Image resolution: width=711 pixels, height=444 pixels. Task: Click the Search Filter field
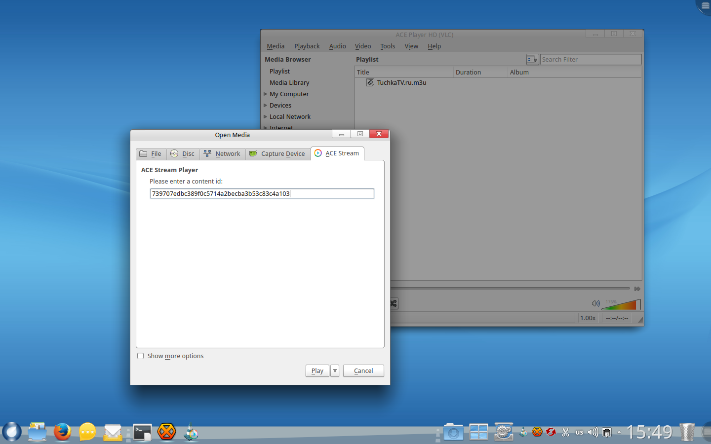(591, 60)
